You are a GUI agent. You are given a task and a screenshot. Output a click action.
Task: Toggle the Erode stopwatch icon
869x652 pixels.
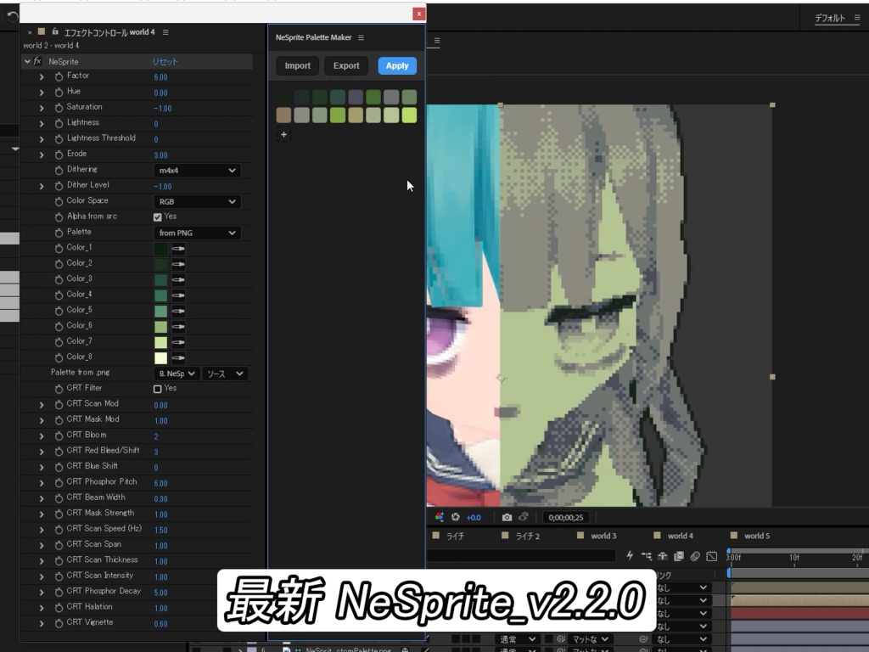[59, 155]
